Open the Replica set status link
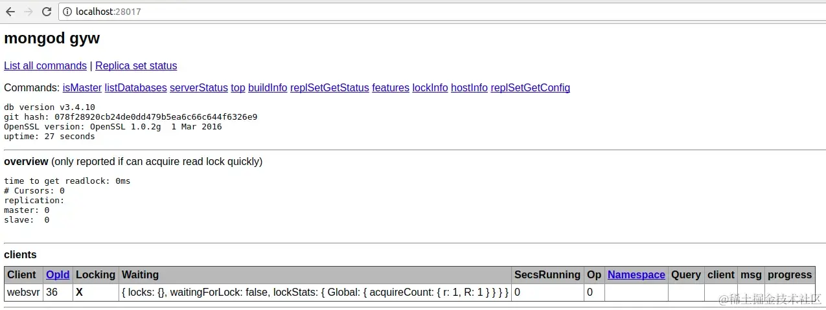 point(136,66)
